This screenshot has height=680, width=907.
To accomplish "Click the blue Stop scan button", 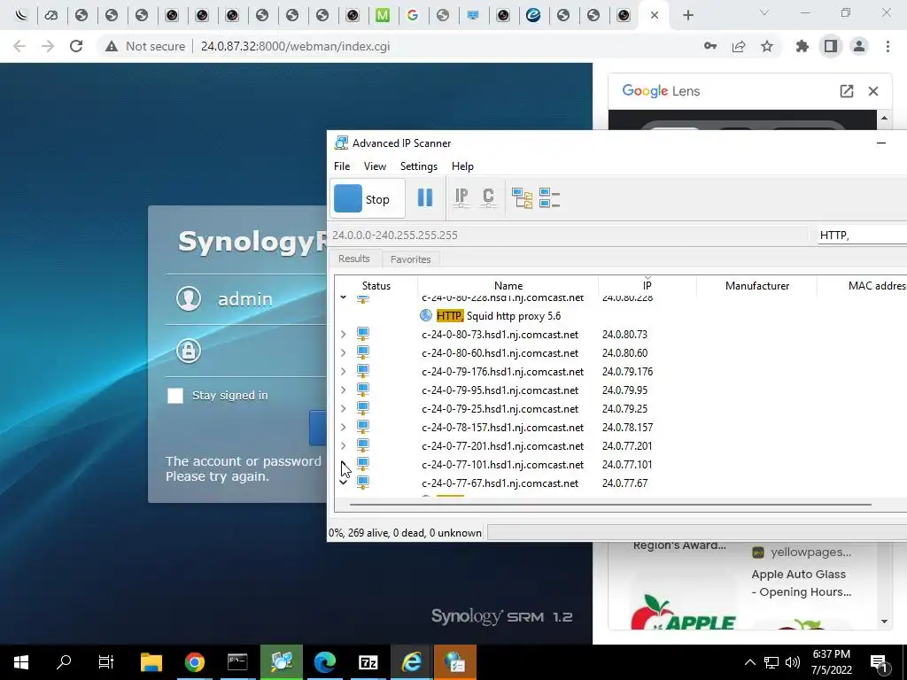I will point(367,199).
